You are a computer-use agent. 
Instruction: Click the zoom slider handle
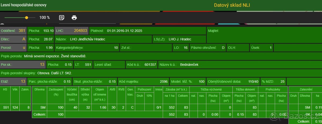pos(27,18)
